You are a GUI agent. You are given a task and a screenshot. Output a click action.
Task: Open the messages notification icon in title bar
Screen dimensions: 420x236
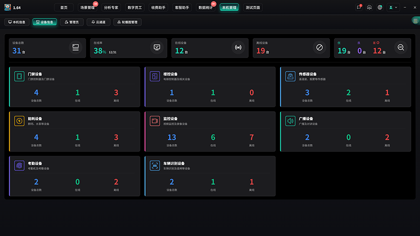click(x=359, y=7)
